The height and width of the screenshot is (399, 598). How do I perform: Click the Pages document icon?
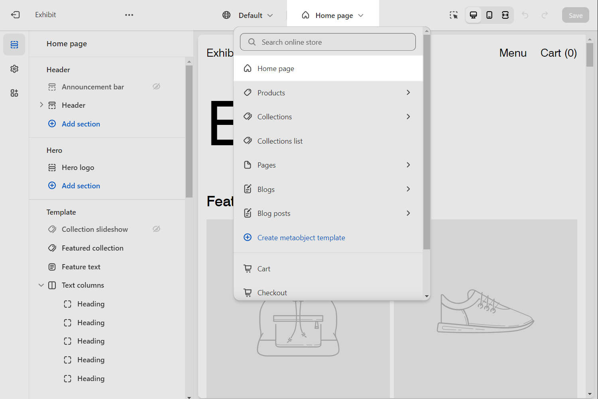[x=248, y=165]
